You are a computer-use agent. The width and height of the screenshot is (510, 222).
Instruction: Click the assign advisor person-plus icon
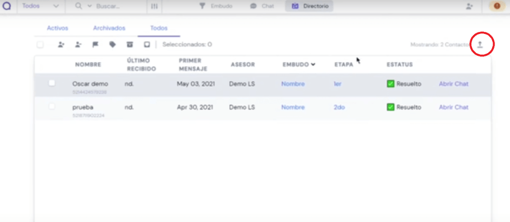pos(61,44)
